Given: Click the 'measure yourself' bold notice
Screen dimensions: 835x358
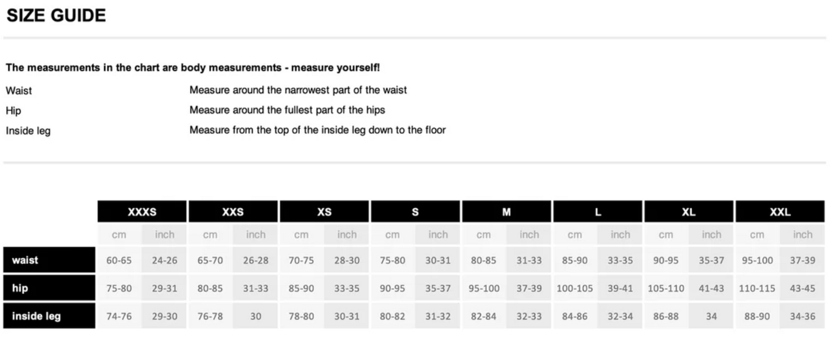Looking at the screenshot, I should coord(193,68).
